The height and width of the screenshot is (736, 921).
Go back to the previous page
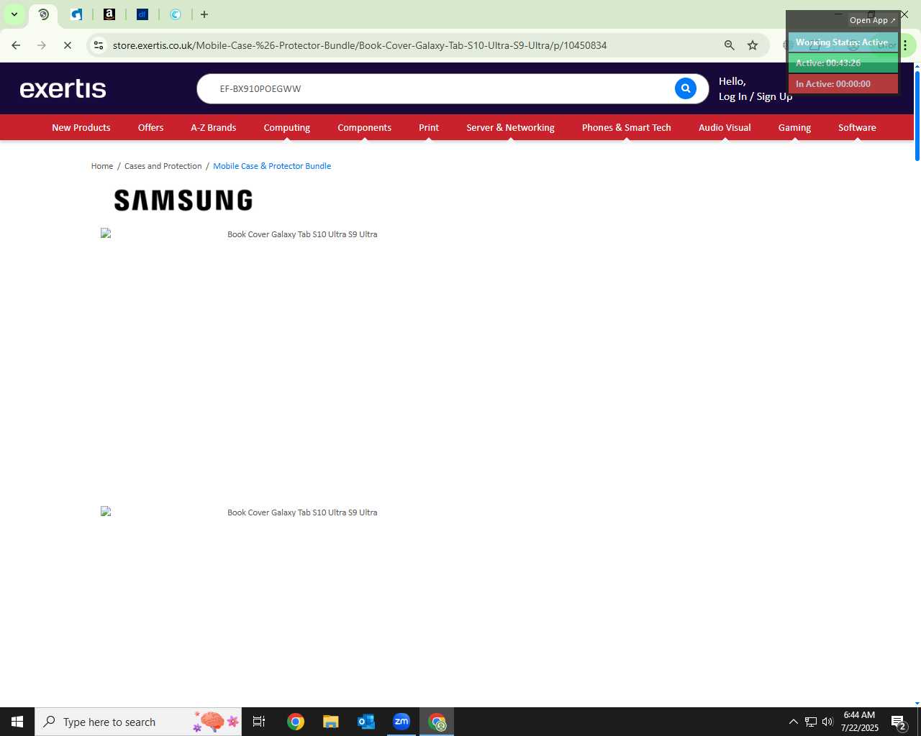(x=16, y=45)
